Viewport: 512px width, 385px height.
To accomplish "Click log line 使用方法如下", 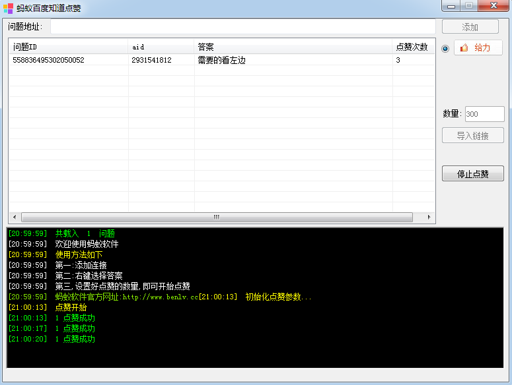I will pos(55,254).
